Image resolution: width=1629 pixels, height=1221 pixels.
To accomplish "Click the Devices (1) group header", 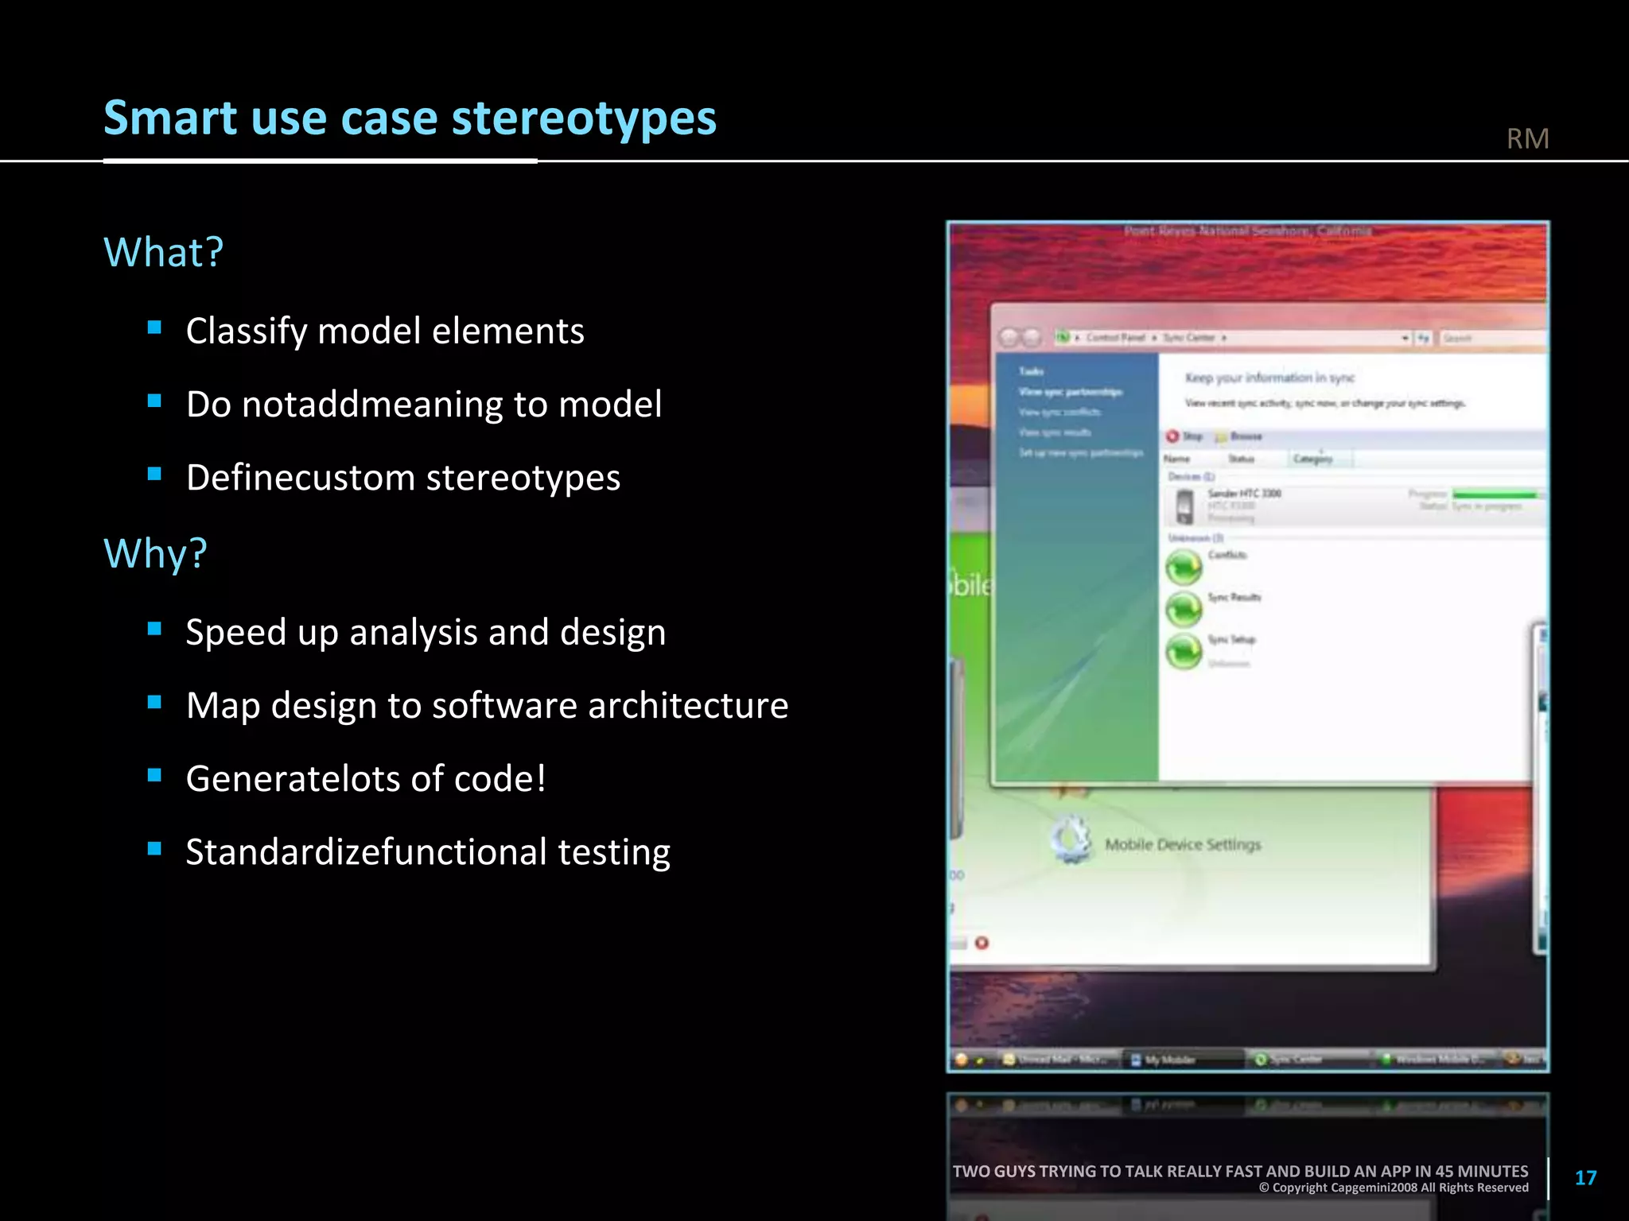I will (1191, 476).
